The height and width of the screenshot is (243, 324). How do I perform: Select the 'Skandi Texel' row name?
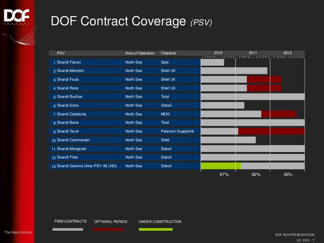68,131
